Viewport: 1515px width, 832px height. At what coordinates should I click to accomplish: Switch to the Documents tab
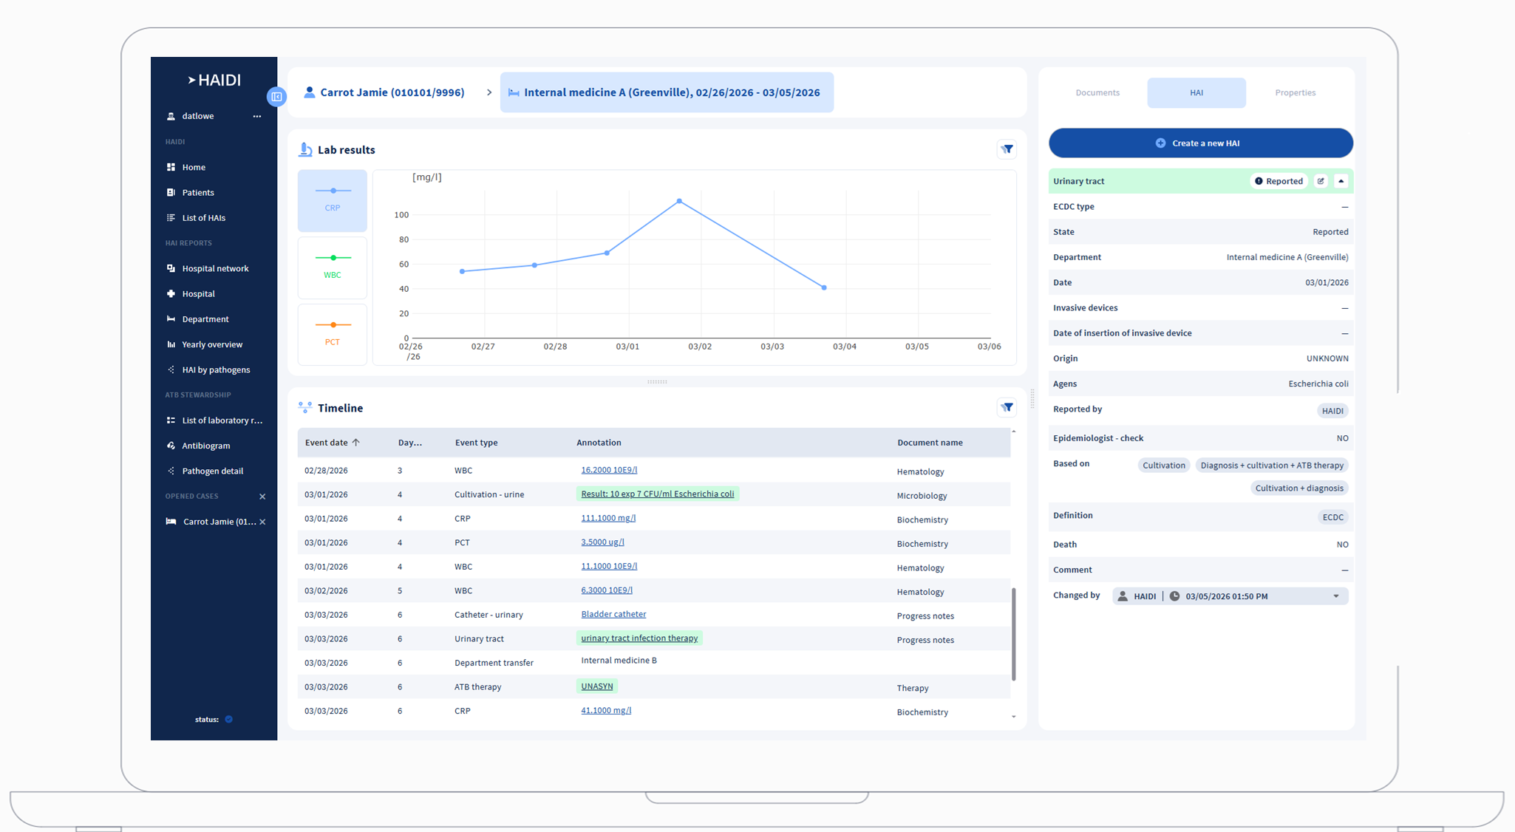tap(1097, 93)
